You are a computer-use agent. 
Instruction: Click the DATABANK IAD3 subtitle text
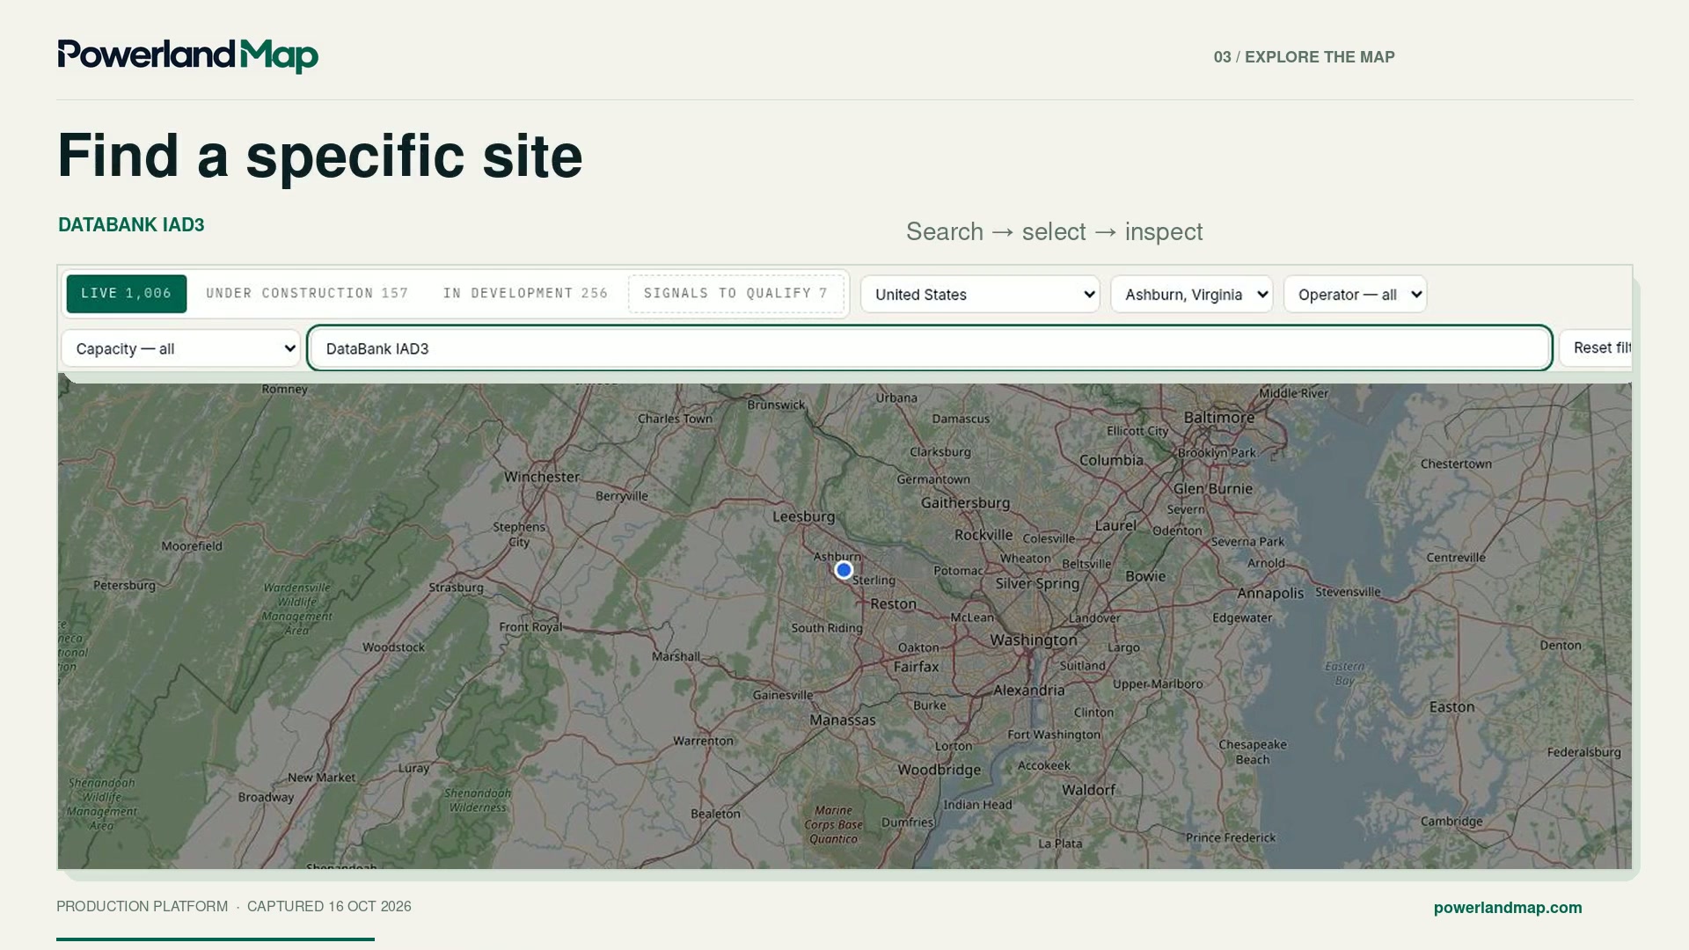pyautogui.click(x=131, y=225)
